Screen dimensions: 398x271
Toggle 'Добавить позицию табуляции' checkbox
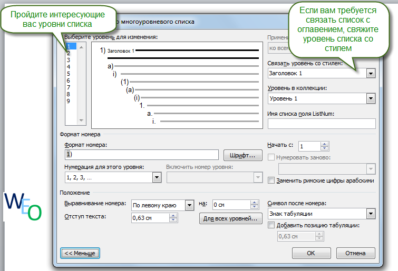pos(271,225)
